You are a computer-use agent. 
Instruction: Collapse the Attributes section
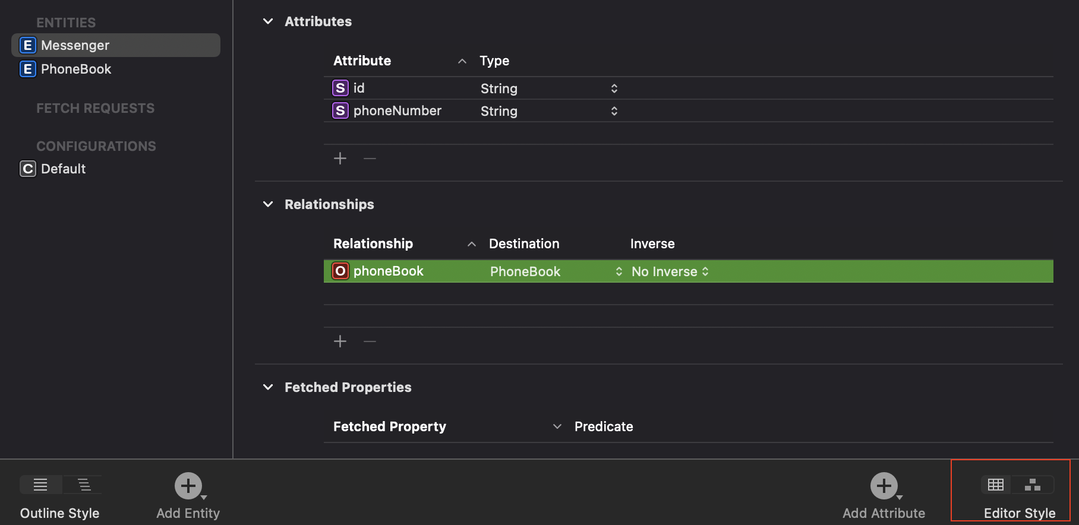pos(268,21)
